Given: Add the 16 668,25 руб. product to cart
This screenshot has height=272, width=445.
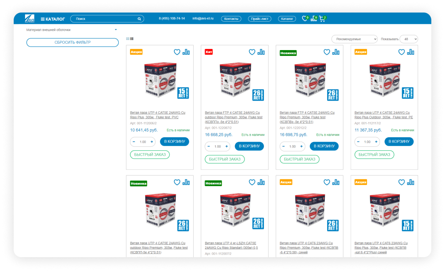Looking at the screenshot, I should [x=249, y=146].
